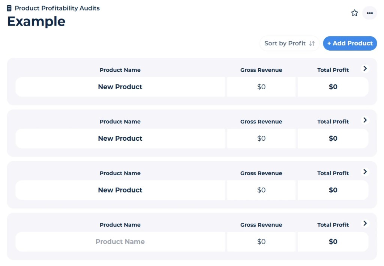Expand the second product card with its chevron
Image resolution: width=384 pixels, height=266 pixels.
[365, 120]
